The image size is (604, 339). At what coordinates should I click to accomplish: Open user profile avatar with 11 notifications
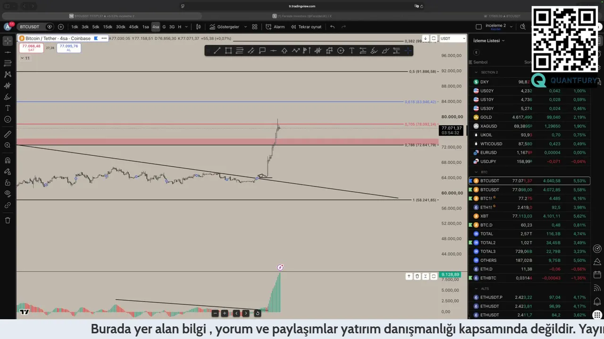pos(8,27)
